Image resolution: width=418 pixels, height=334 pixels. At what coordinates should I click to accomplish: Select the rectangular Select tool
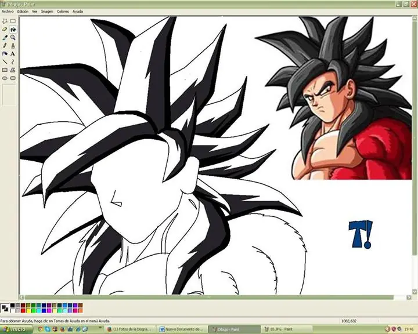[x=13, y=21]
